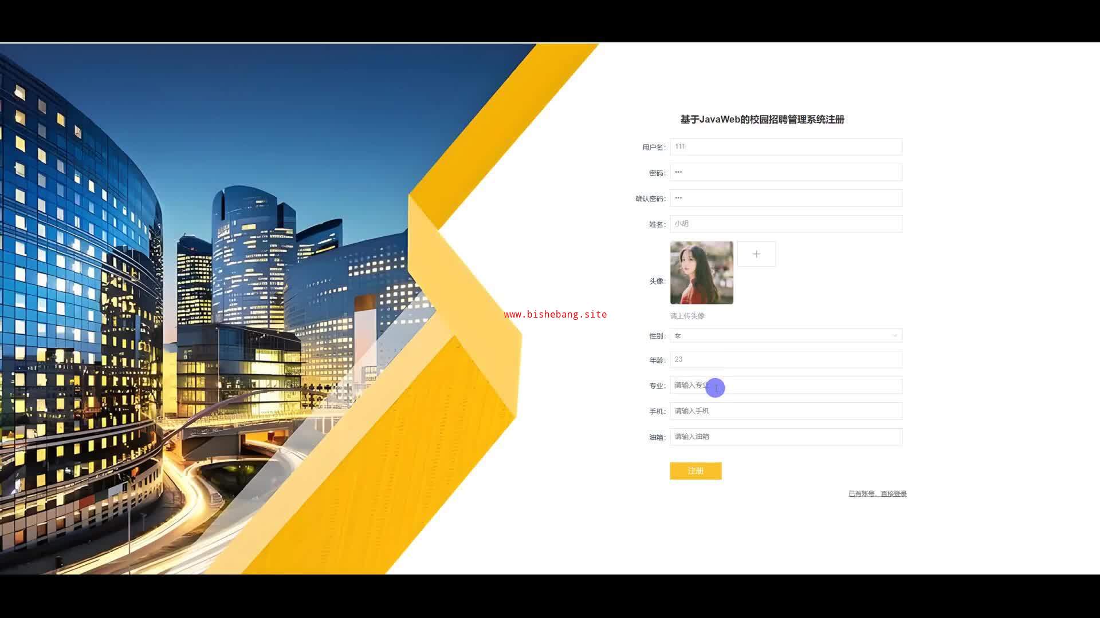Click the 密码 password input field
Viewport: 1100px width, 618px height.
click(x=785, y=172)
